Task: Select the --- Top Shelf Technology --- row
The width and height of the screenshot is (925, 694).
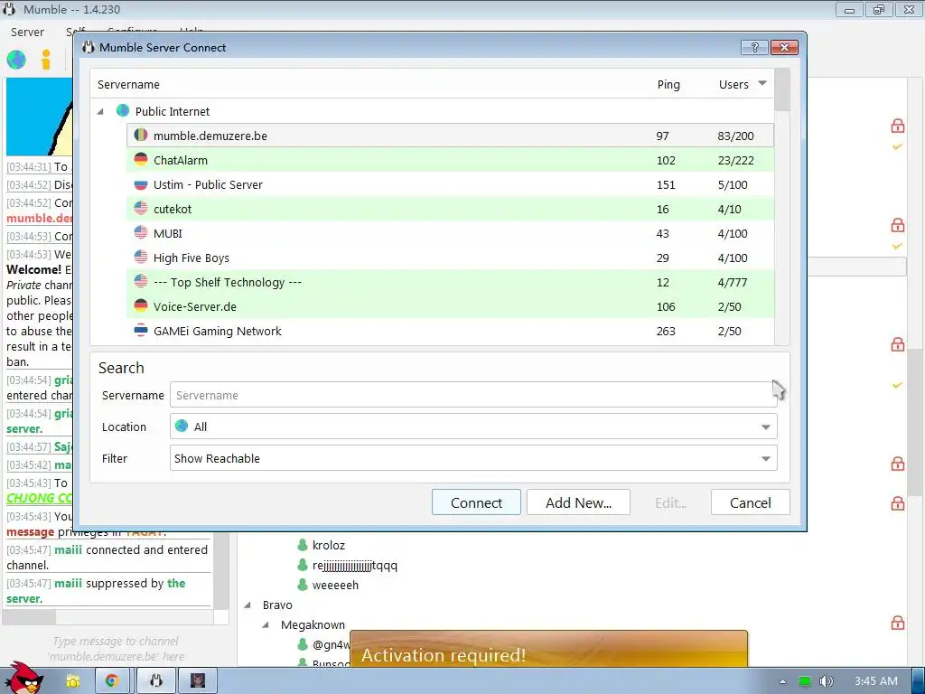Action: [450, 282]
